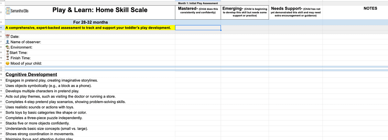Click the Play & Learn: Home Skill Scale title
This screenshot has width=388, height=140.
[100, 10]
